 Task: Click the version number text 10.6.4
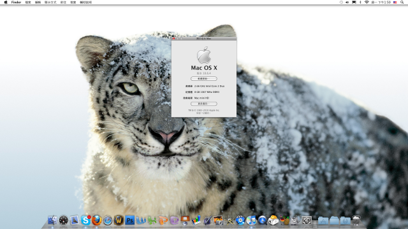point(207,74)
